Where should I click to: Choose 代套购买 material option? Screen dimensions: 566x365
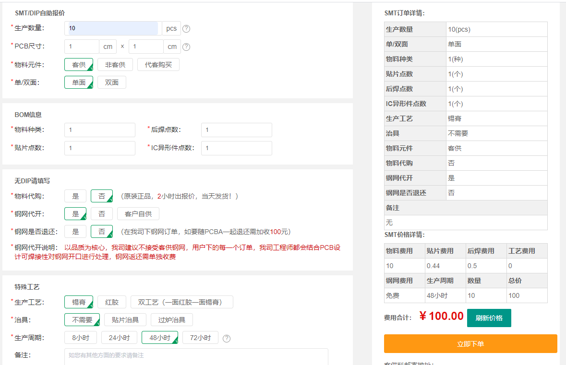[x=159, y=64]
